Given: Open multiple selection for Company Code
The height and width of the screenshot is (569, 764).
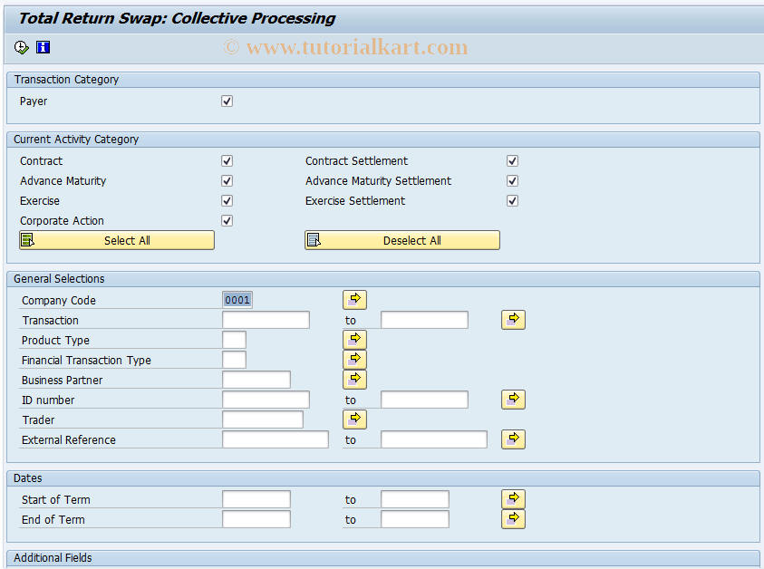Looking at the screenshot, I should 354,299.
